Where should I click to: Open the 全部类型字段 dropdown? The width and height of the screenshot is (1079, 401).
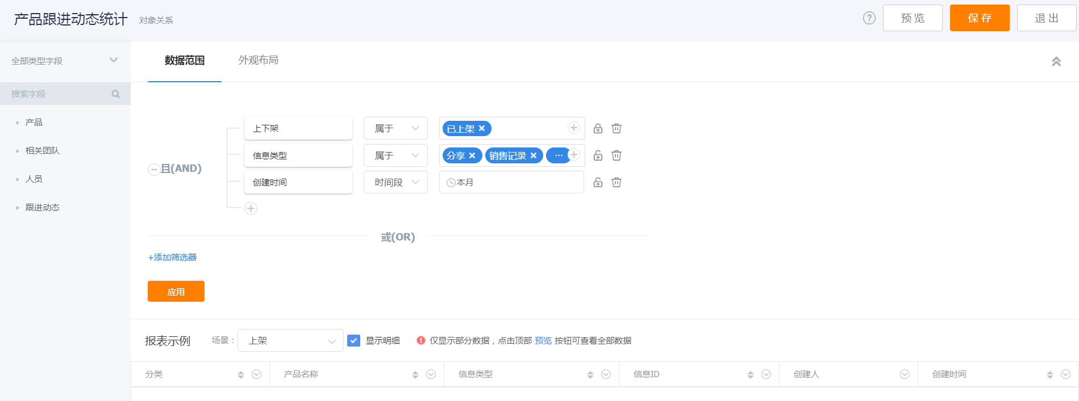tap(65, 61)
